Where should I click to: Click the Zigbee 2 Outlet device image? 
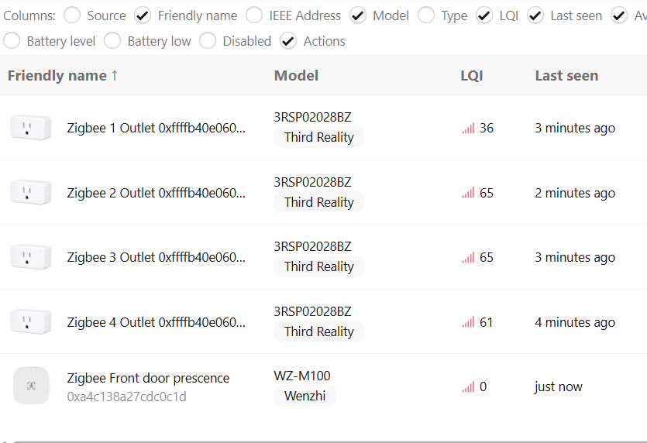[x=31, y=192]
